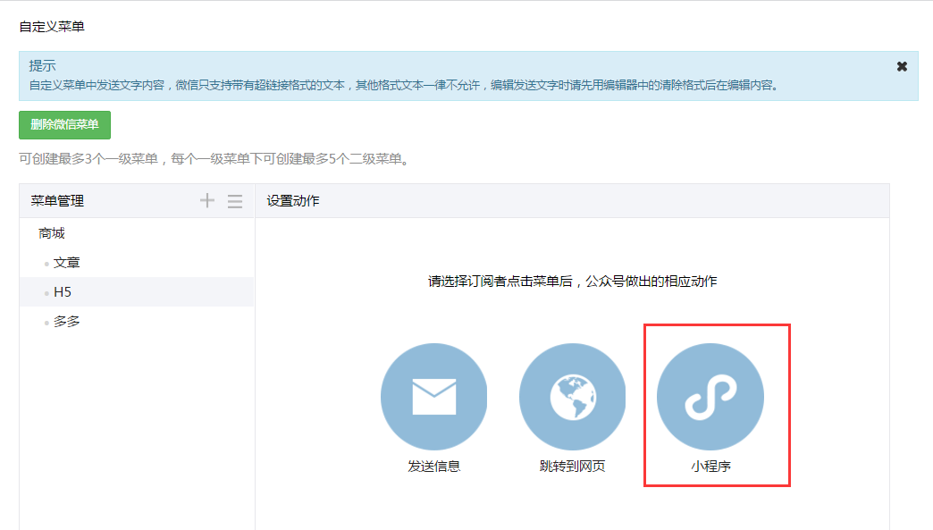Click the menu creation limit hint text
Screen dimensions: 933x530
click(x=214, y=160)
